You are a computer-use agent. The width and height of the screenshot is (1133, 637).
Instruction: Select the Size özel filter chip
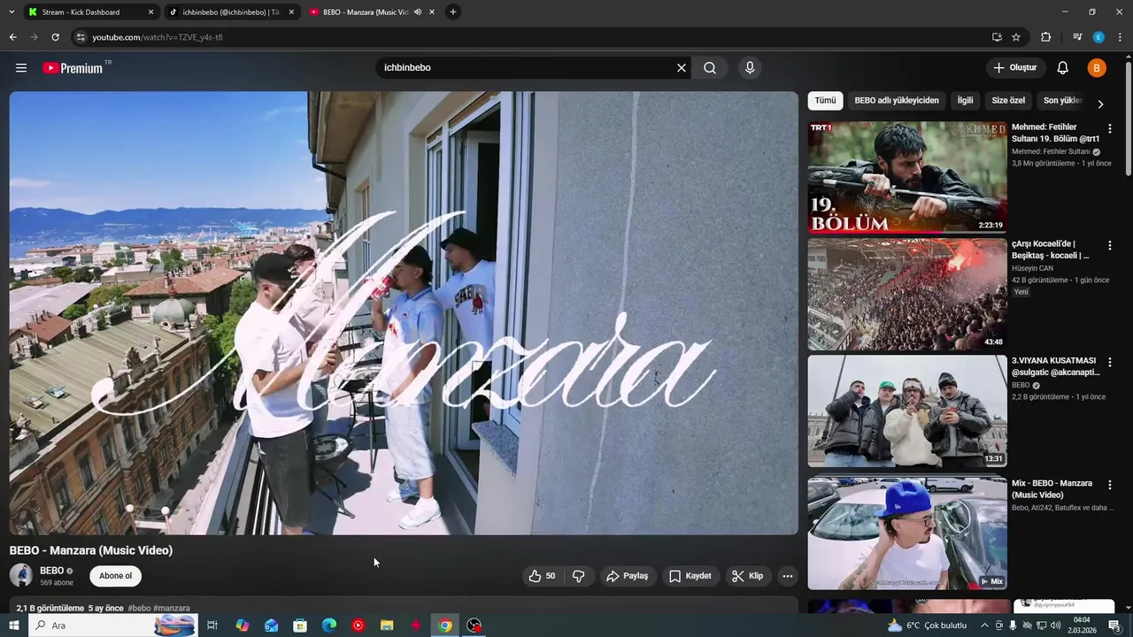[1008, 101]
